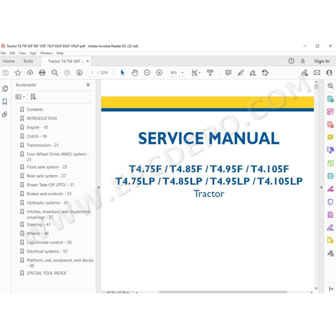Click the vertical scrollbar thumb

tap(316, 86)
